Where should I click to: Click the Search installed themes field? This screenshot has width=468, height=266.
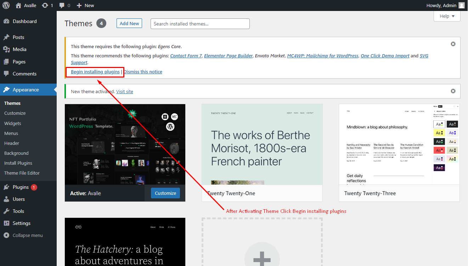tap(200, 24)
